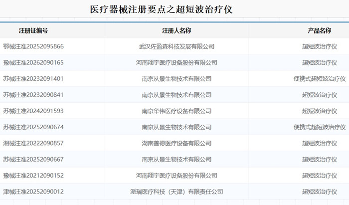Select registration number 苏械注准20242091593
349x205 pixels.
click(33, 111)
